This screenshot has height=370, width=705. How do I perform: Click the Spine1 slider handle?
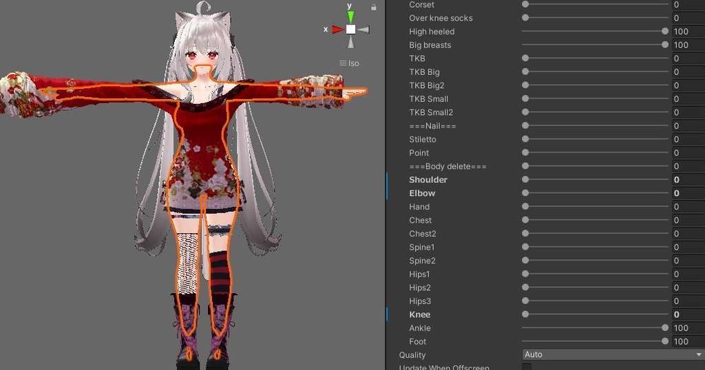tap(525, 247)
